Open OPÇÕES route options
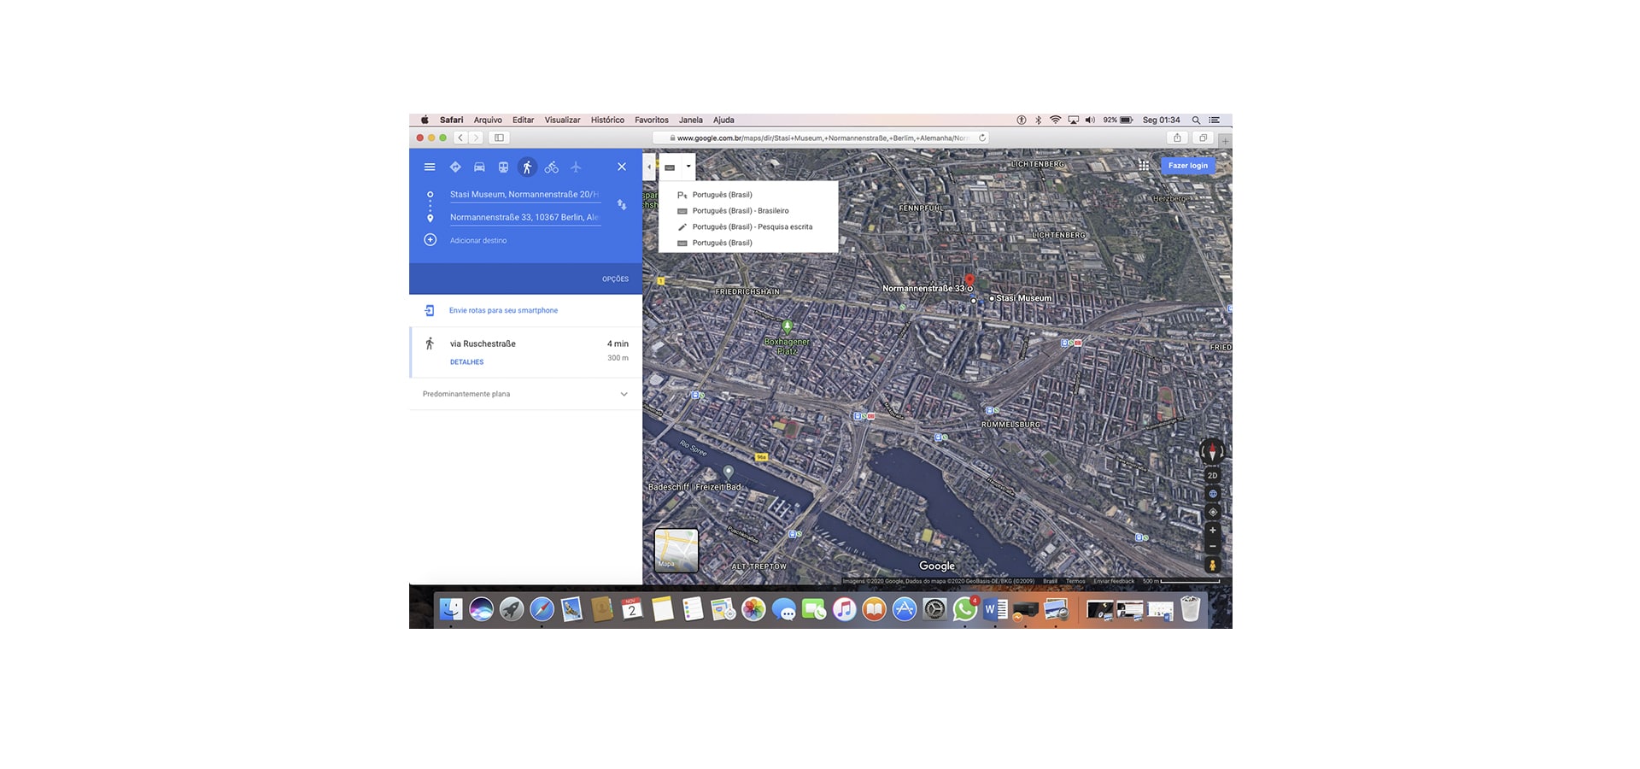This screenshot has width=1640, height=769. click(x=615, y=279)
